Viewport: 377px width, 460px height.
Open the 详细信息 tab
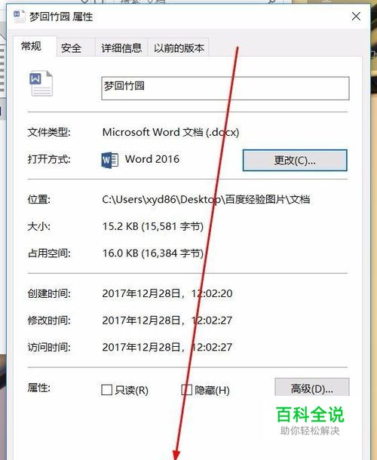click(121, 48)
